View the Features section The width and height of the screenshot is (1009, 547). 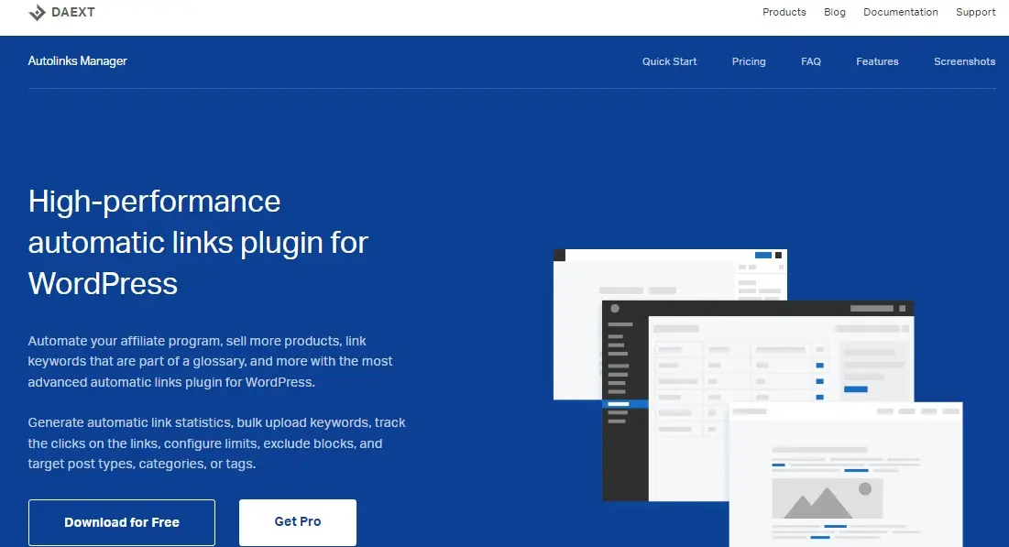877,61
